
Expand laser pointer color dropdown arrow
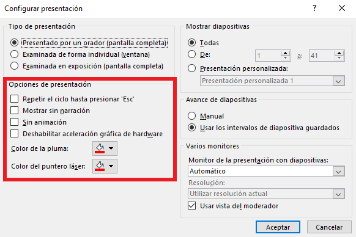[111, 166]
